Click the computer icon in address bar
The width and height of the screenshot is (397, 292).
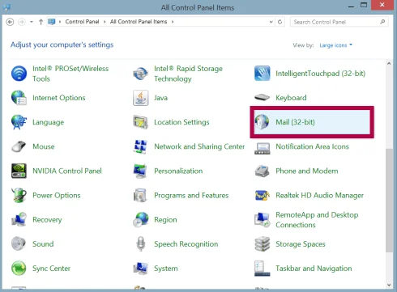(51, 22)
